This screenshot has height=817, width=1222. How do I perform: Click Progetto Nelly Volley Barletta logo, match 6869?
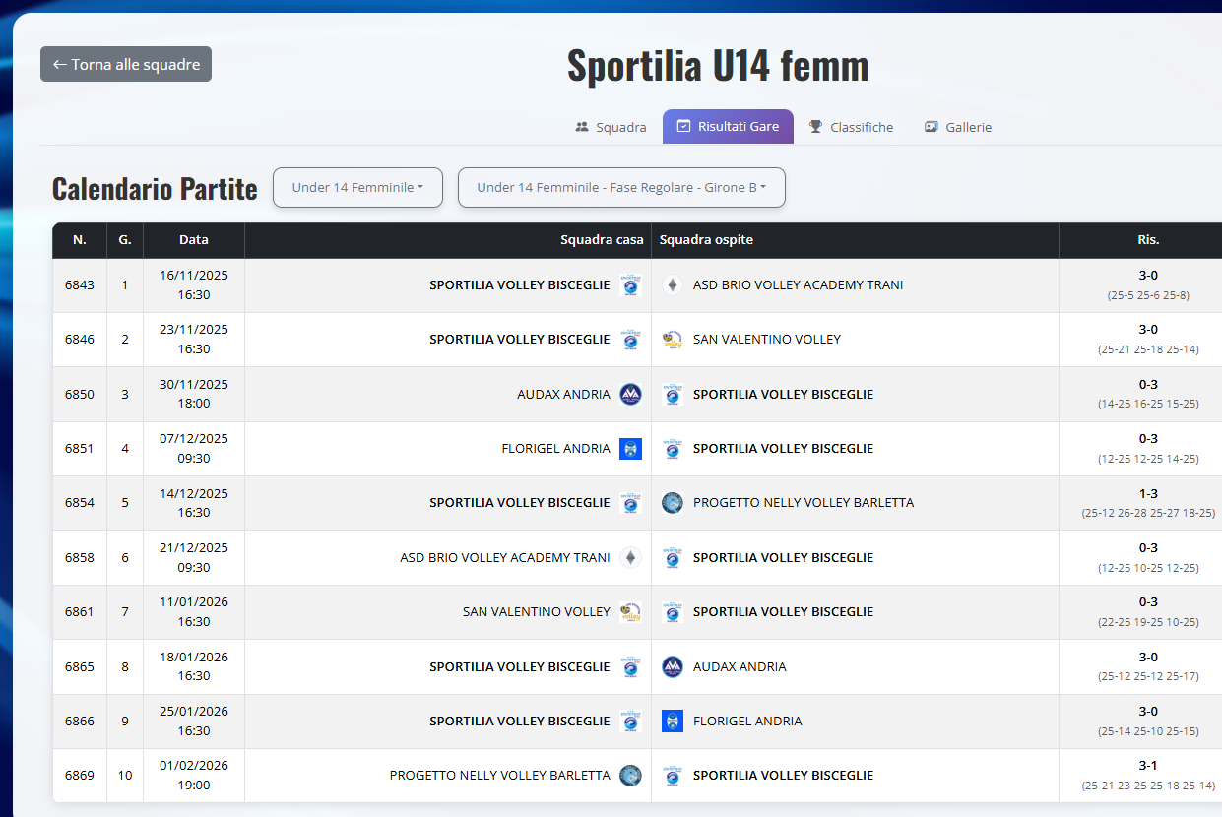[630, 776]
